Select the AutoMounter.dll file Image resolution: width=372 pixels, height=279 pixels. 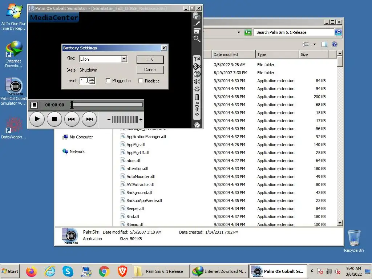click(x=141, y=177)
